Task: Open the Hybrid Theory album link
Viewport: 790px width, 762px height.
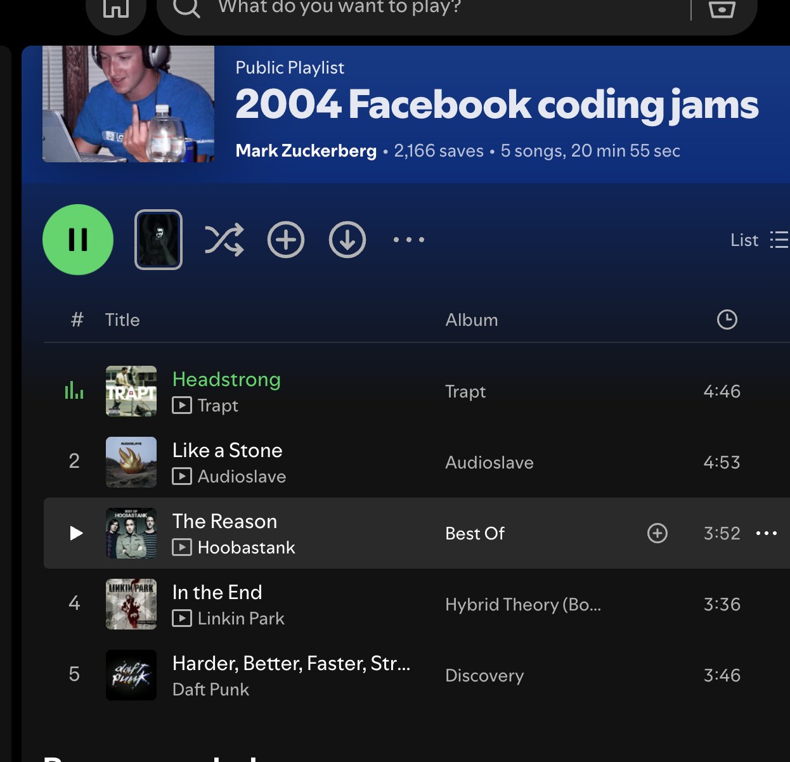Action: click(x=523, y=605)
